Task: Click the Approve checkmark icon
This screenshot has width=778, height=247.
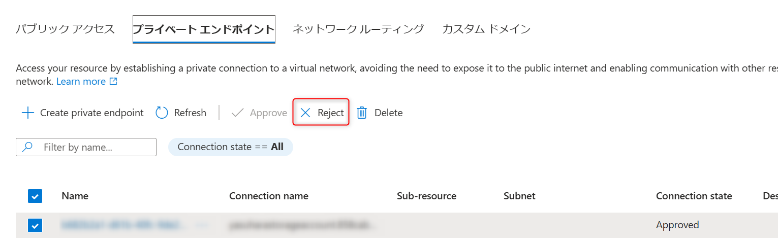Action: (x=237, y=113)
